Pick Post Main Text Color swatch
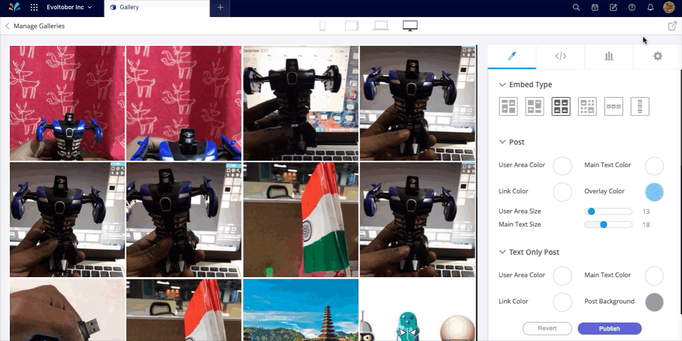Screen dimensions: 682x341 [654, 166]
